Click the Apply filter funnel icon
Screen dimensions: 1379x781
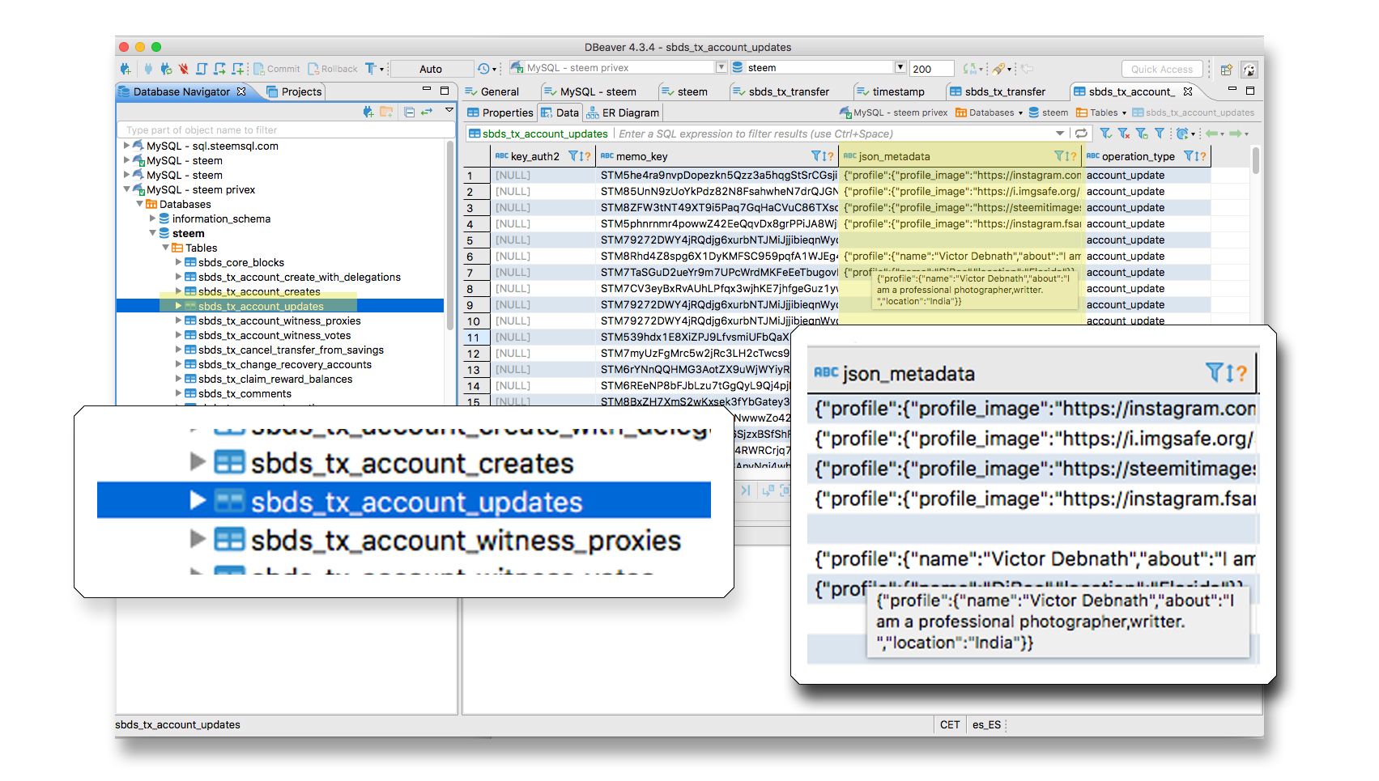1105,133
